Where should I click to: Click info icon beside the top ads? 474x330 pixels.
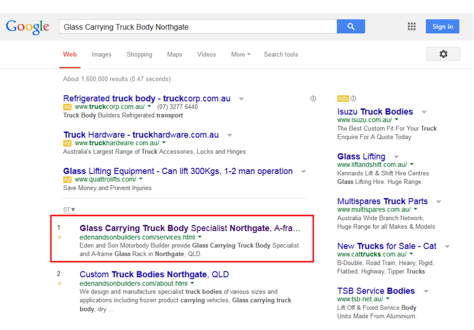313,99
